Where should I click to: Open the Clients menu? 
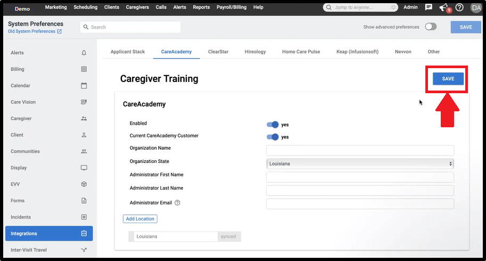112,7
